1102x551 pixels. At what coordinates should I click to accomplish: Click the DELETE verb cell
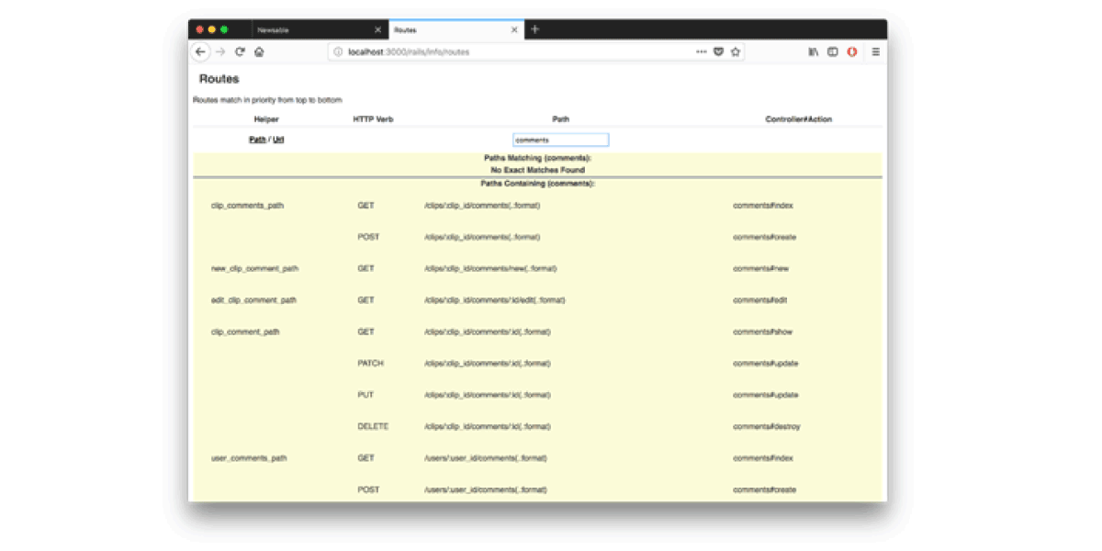[x=373, y=427]
